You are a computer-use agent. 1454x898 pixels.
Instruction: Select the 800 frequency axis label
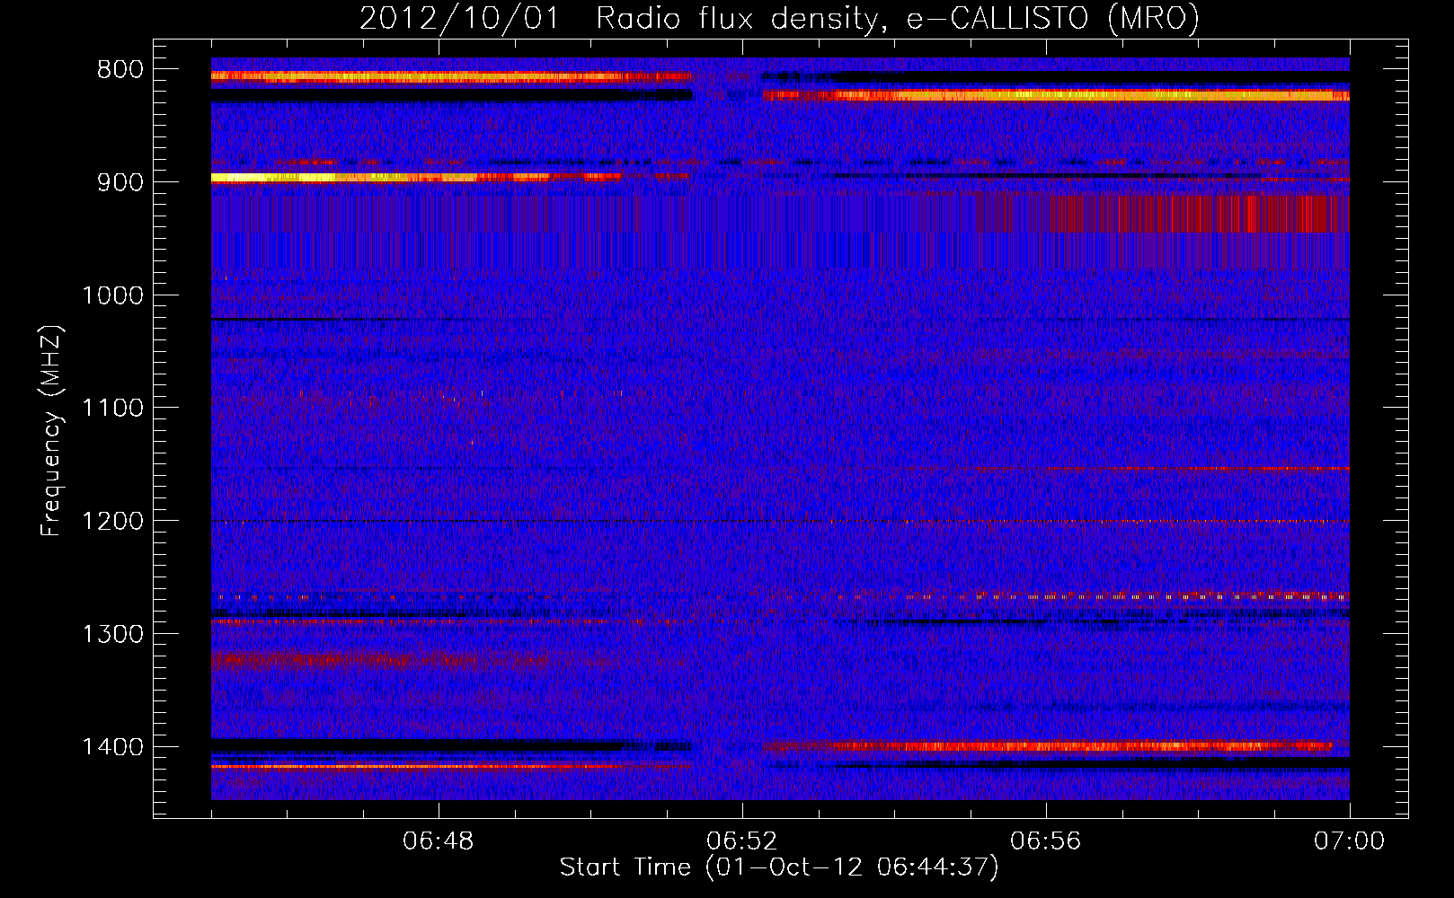tap(120, 70)
